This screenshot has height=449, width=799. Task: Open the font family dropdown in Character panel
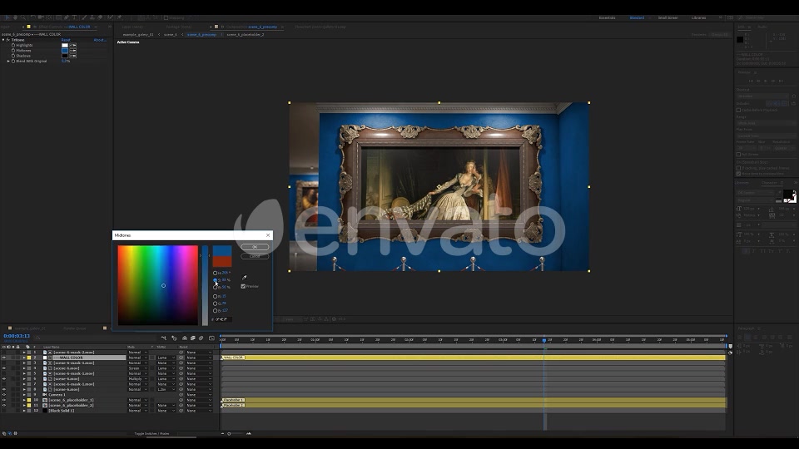[x=757, y=193]
